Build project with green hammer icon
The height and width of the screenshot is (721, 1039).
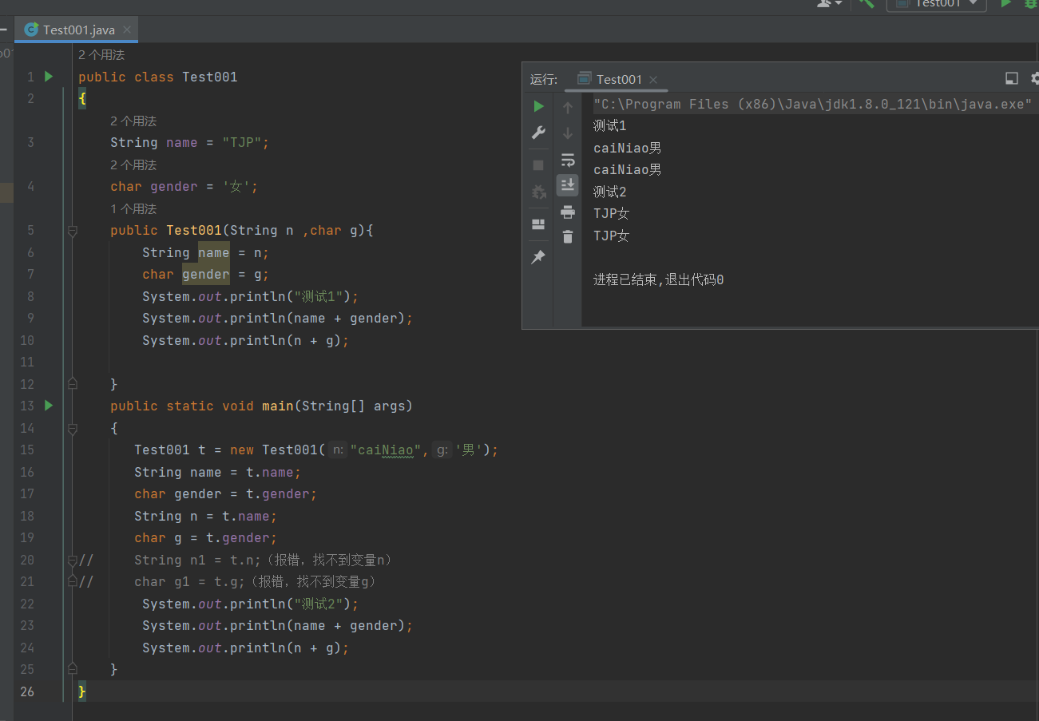pyautogui.click(x=867, y=3)
